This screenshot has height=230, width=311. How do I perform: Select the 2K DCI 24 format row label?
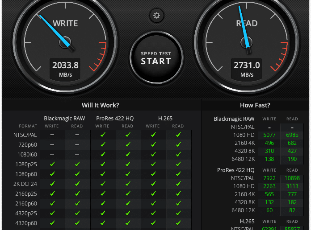(x=25, y=184)
